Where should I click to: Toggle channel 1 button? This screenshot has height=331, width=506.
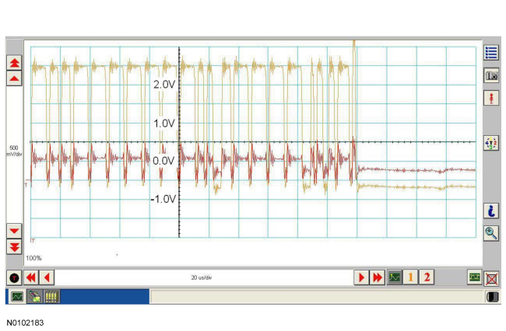coord(411,277)
